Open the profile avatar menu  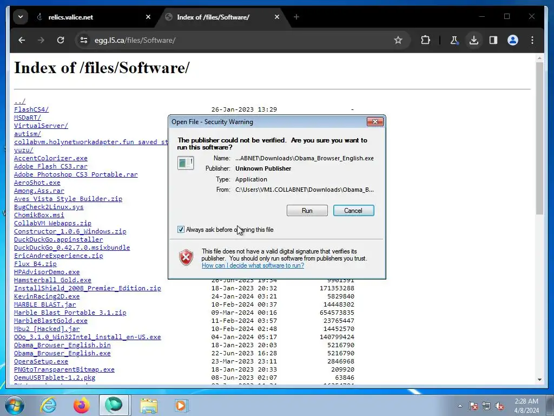click(513, 40)
